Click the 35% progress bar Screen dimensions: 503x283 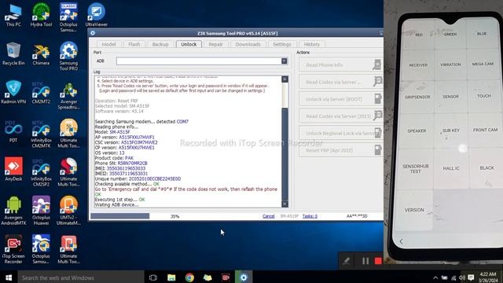(x=174, y=216)
